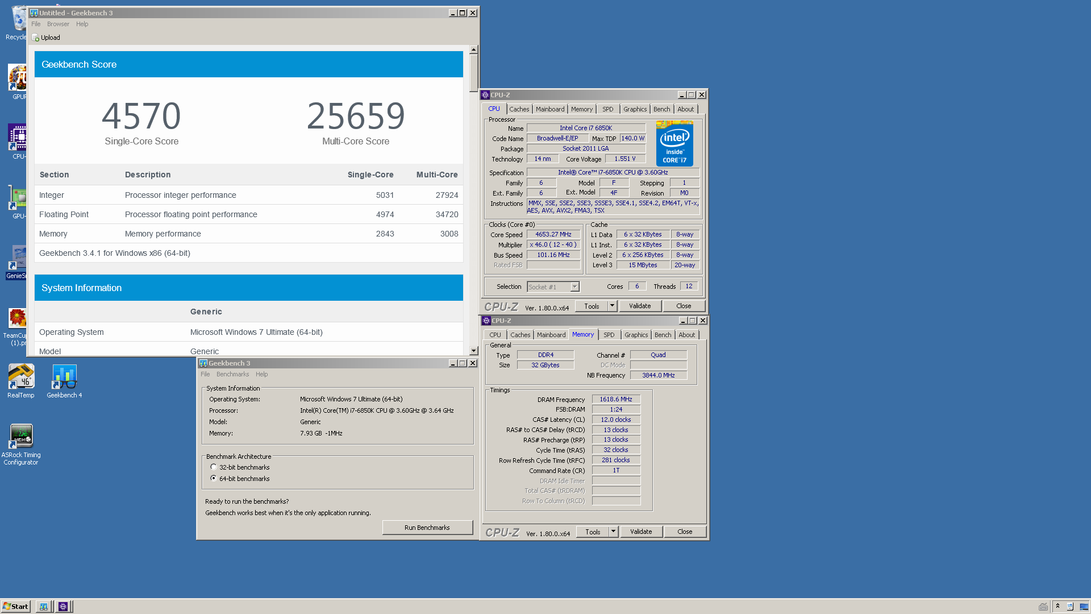This screenshot has width=1091, height=614.
Task: Click the Intel Core i7 logo in CPU-Z
Action: coord(675,143)
